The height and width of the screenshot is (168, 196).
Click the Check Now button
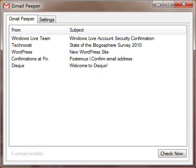click(172, 154)
